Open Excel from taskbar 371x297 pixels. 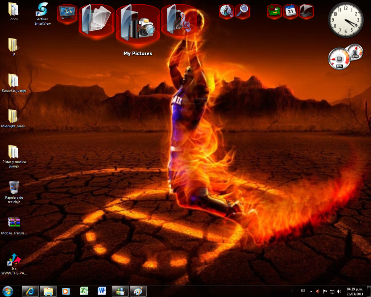(x=84, y=291)
